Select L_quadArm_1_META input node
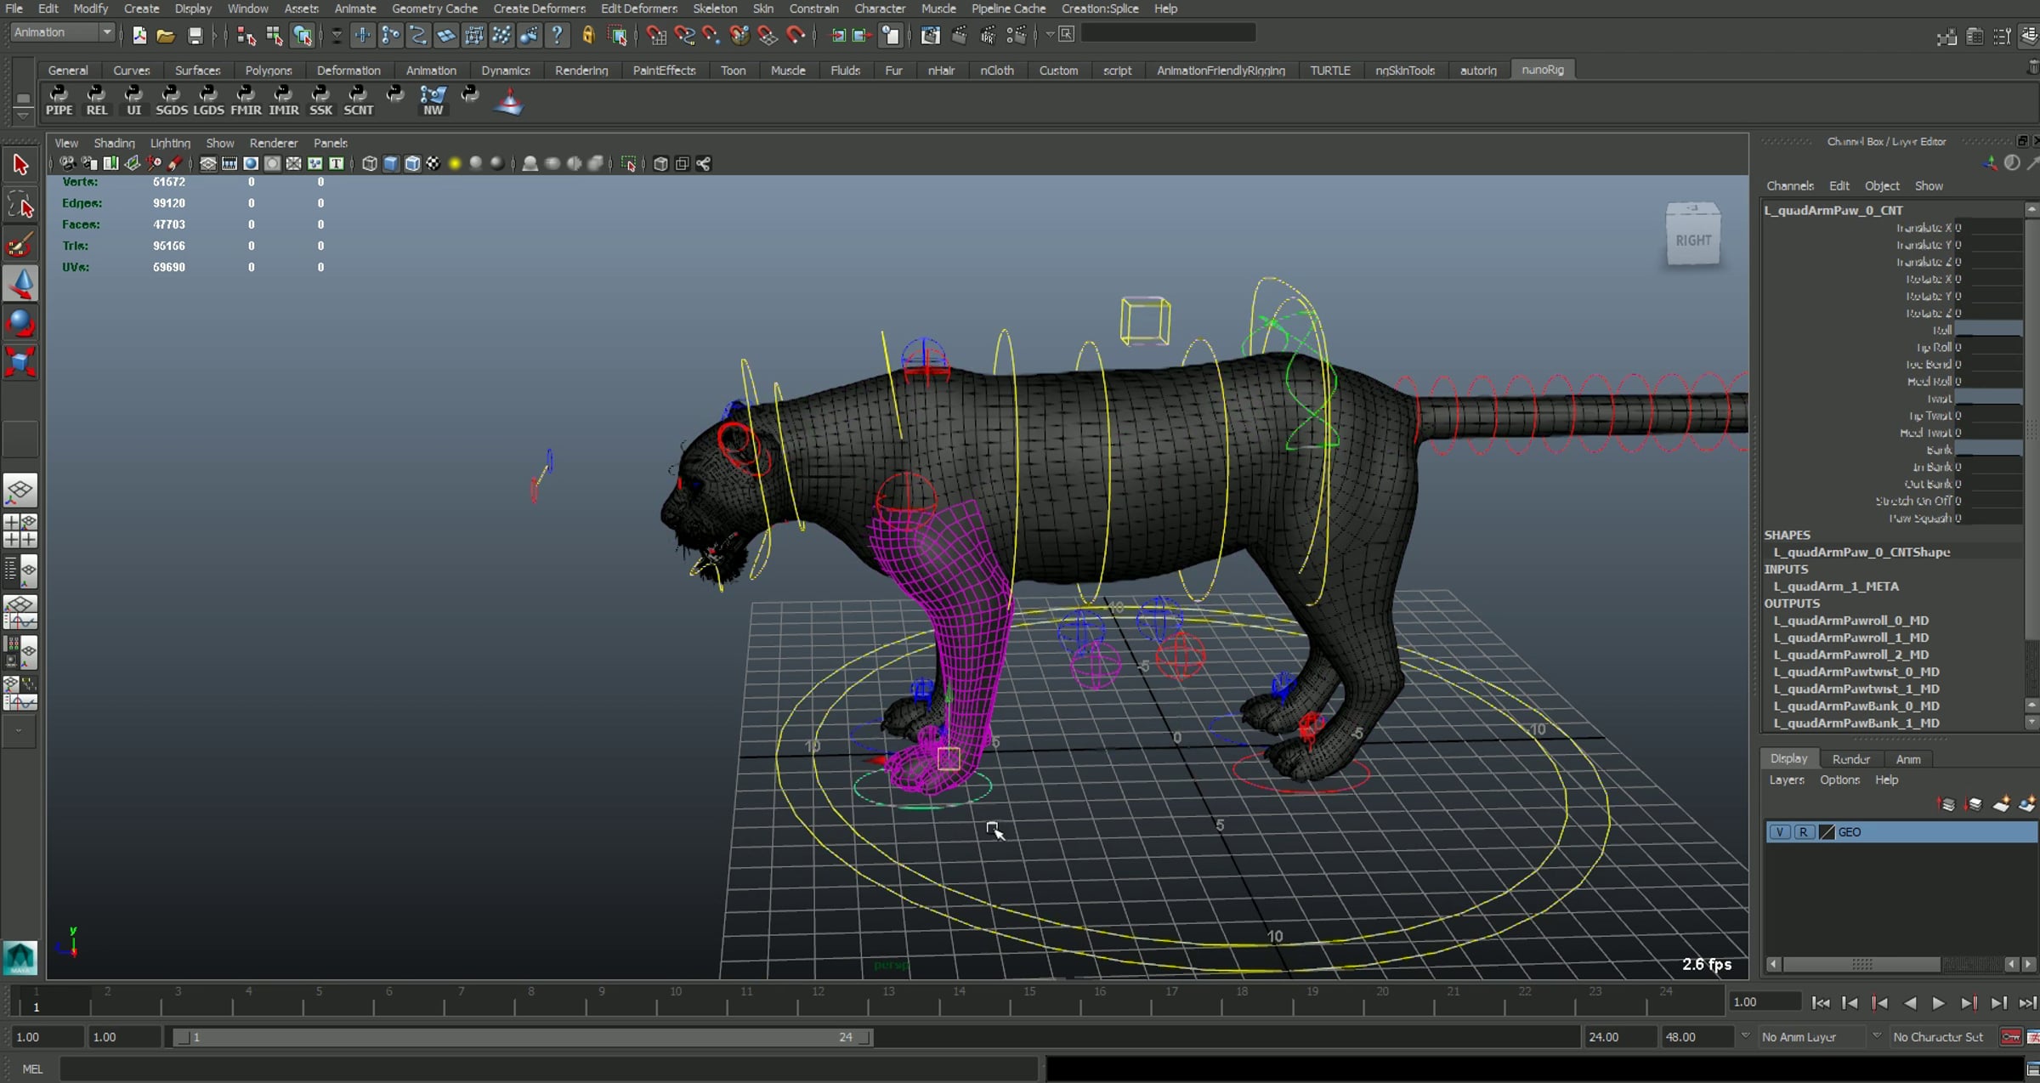The height and width of the screenshot is (1083, 2040). 1835,587
